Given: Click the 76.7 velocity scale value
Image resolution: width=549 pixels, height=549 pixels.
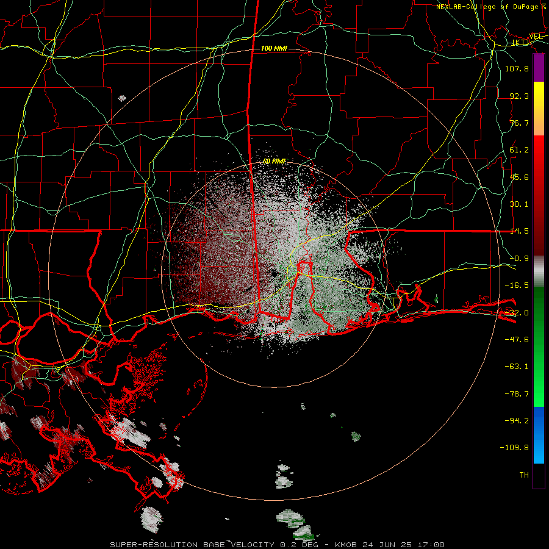Looking at the screenshot, I should [x=519, y=123].
